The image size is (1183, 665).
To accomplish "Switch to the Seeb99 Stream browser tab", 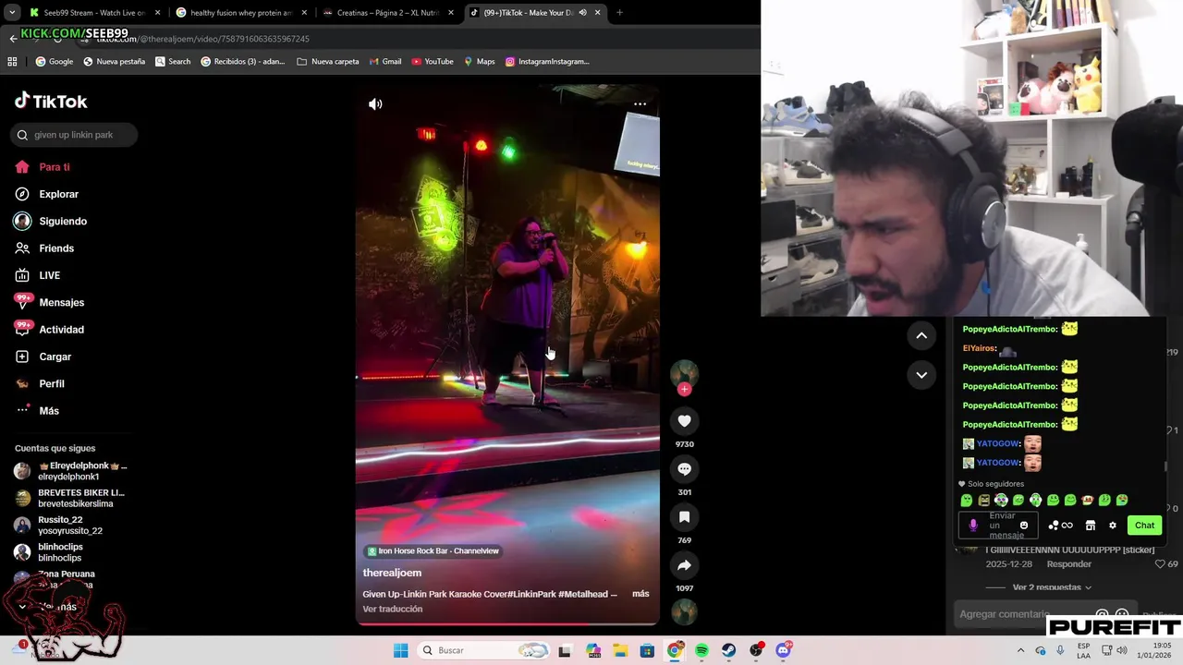I will 92,13.
